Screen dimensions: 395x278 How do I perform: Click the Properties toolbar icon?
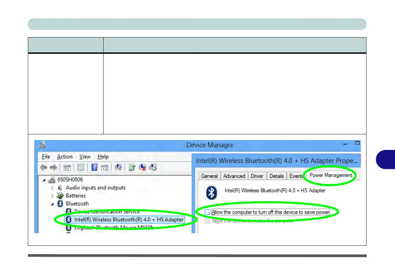tap(81, 168)
